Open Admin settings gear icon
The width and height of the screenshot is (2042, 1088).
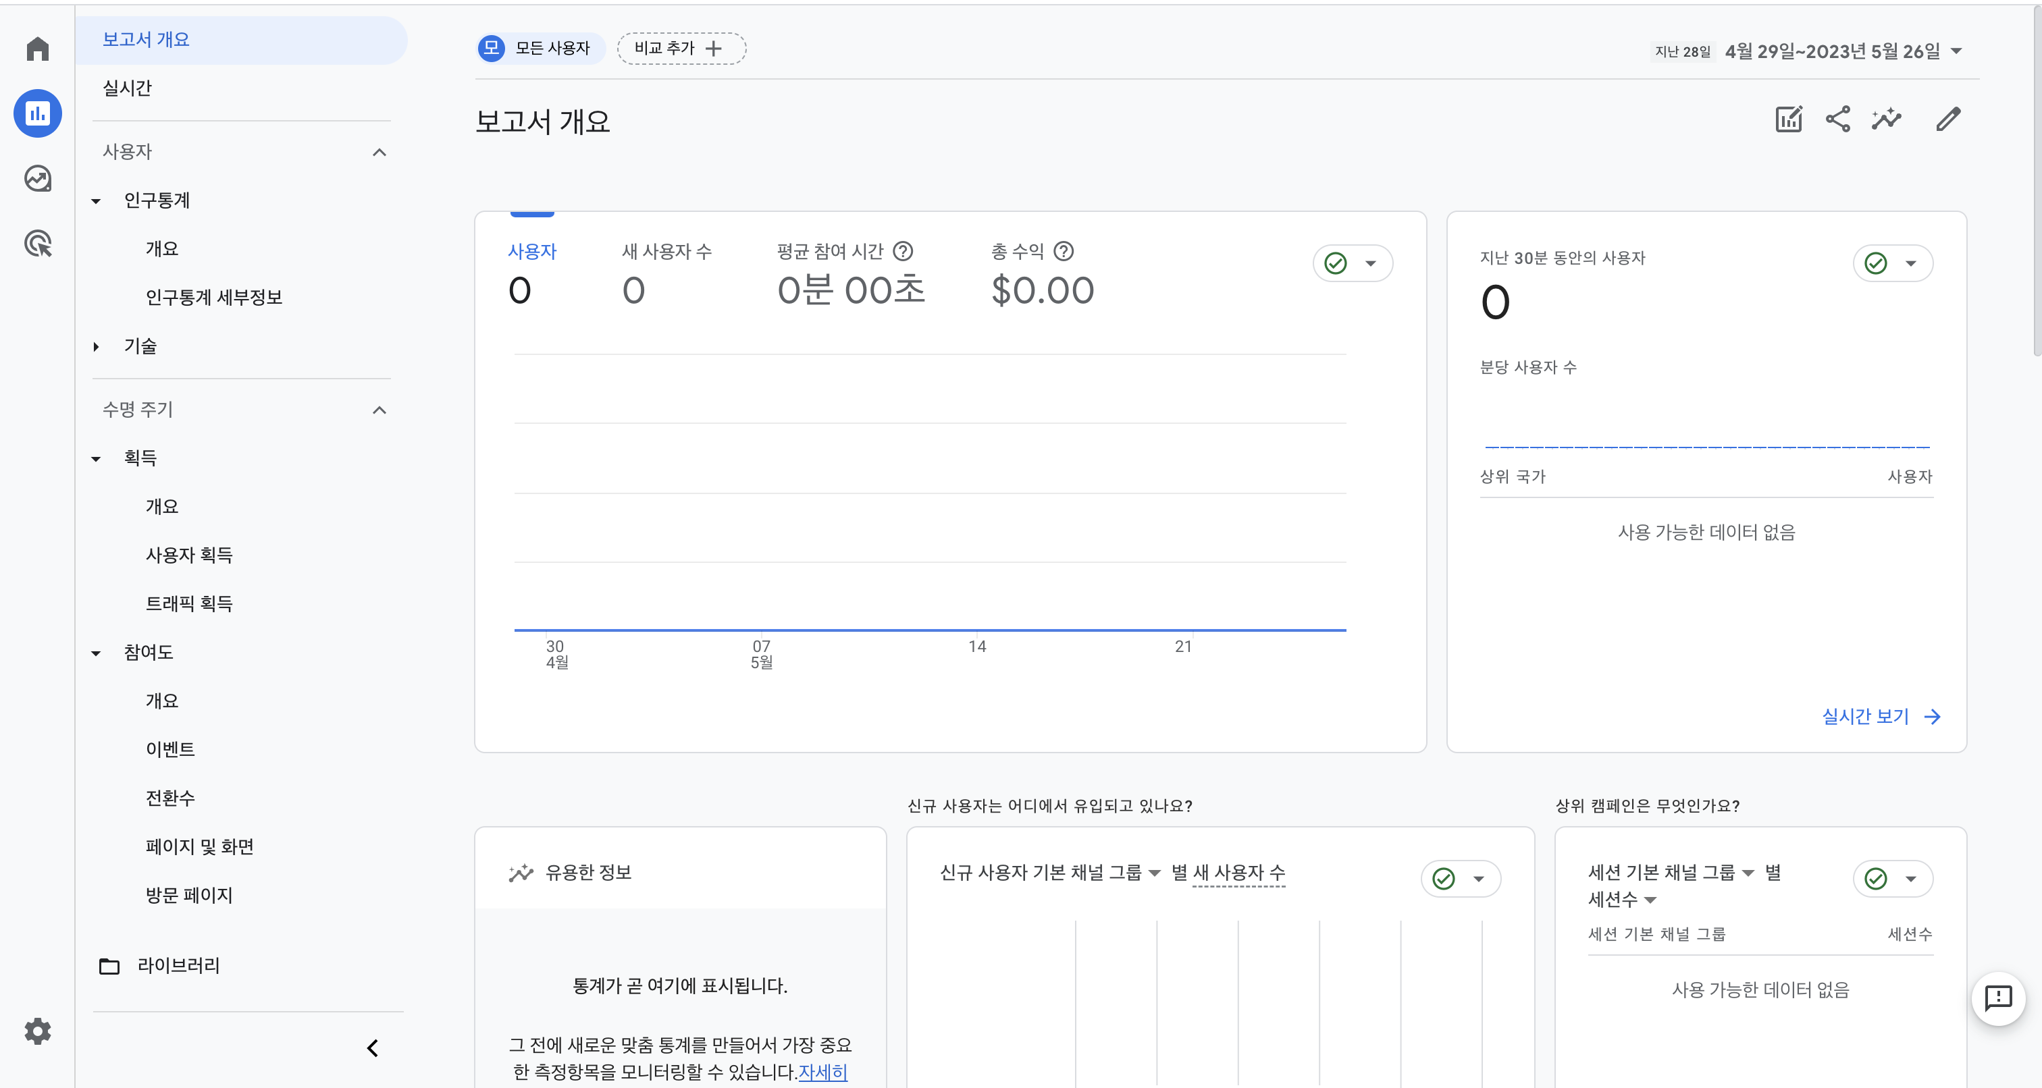click(x=37, y=1031)
